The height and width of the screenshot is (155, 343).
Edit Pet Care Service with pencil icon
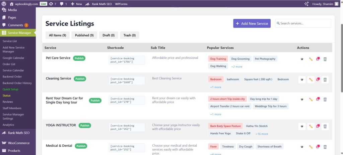pyautogui.click(x=311, y=59)
